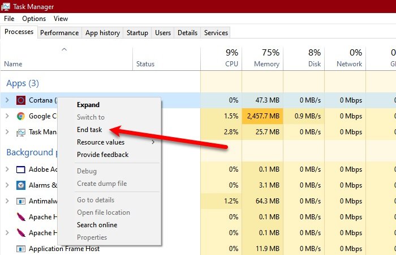
Task: Click the Task Manager row icon
Action: 21,132
